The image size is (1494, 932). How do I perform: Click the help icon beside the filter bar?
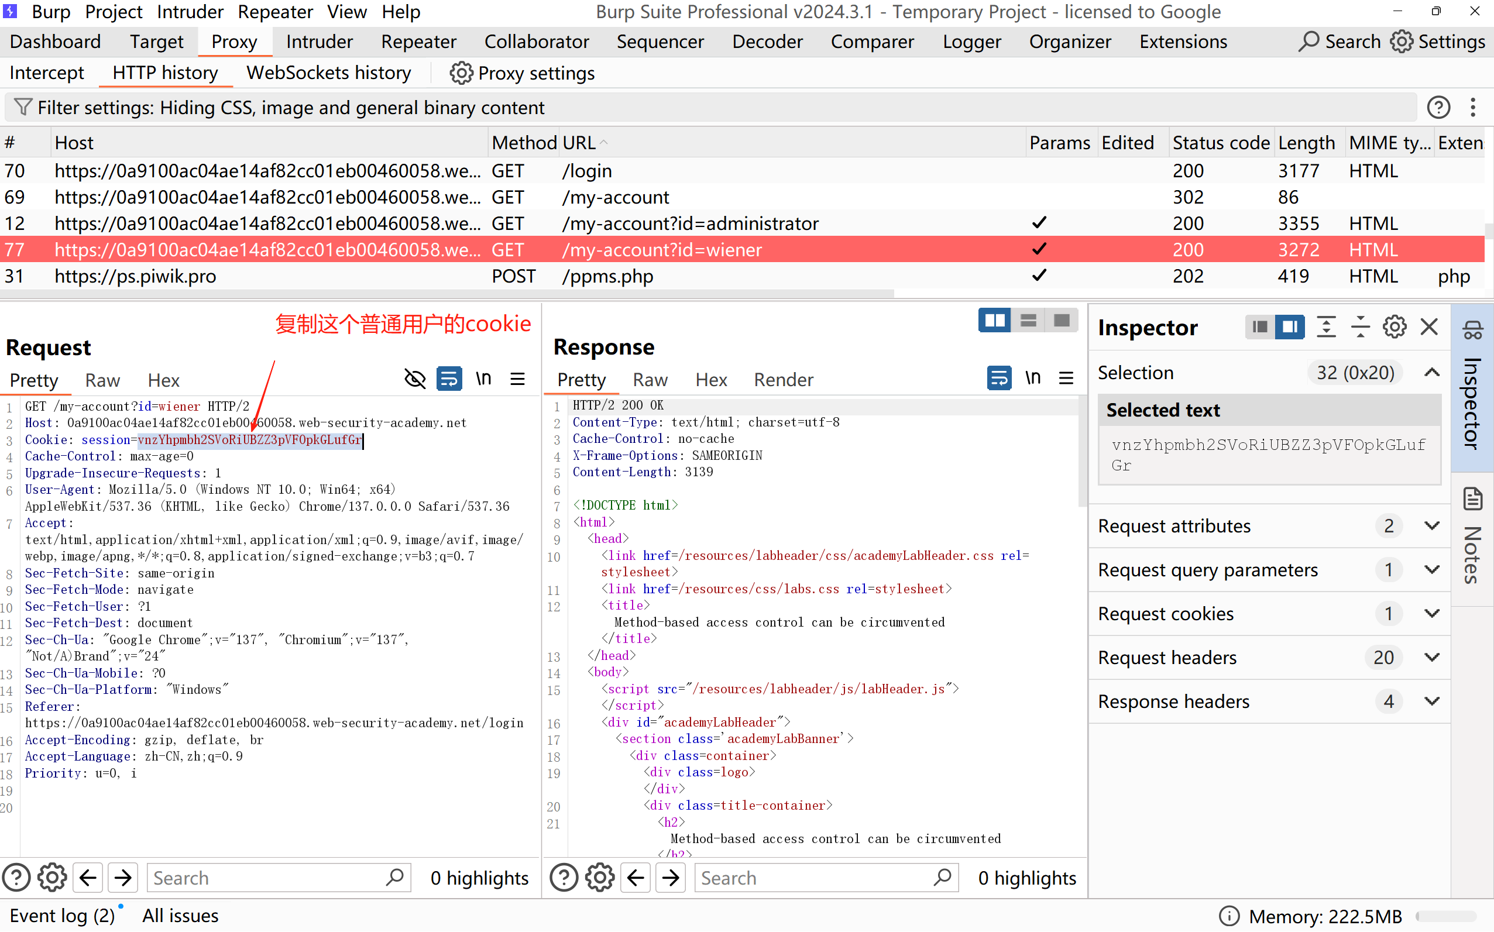1438,107
